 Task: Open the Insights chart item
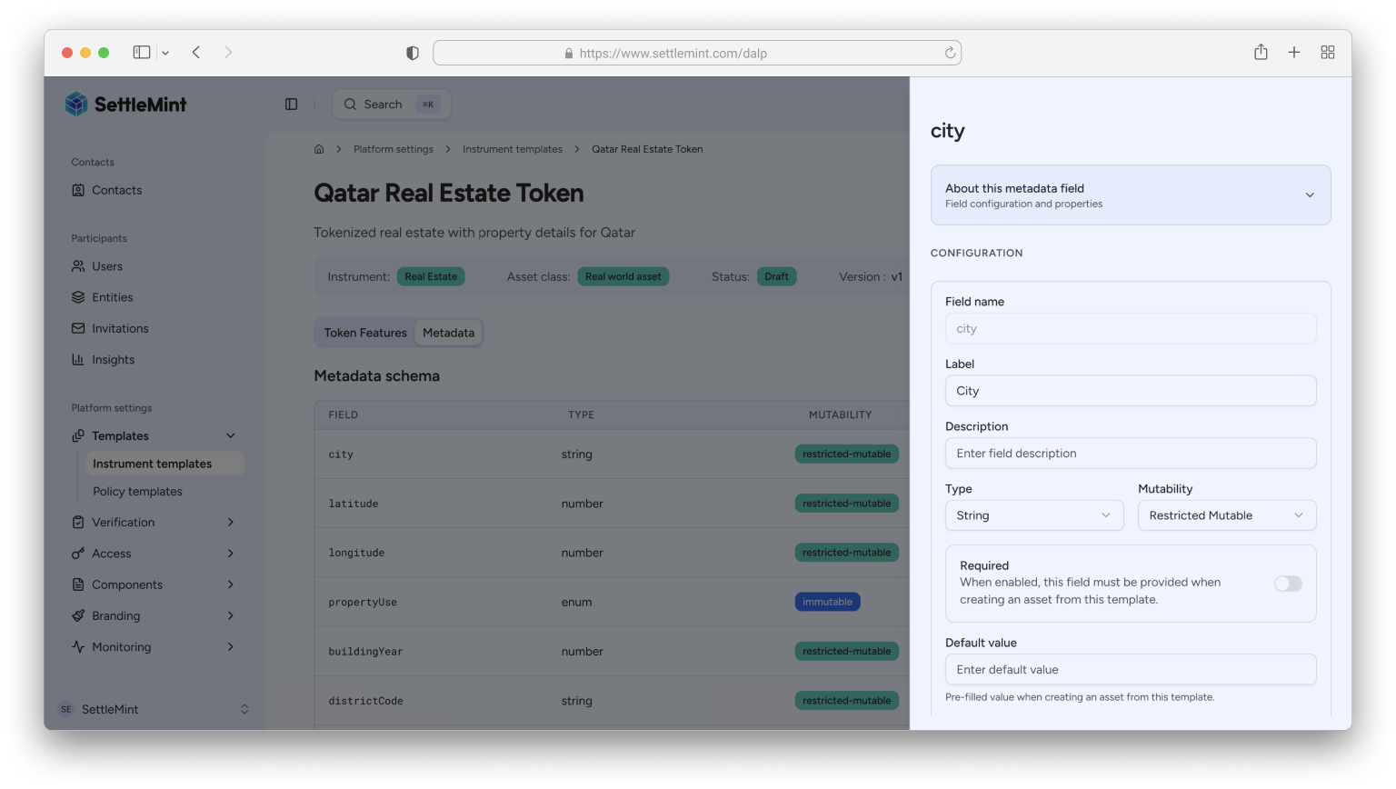[x=113, y=360]
